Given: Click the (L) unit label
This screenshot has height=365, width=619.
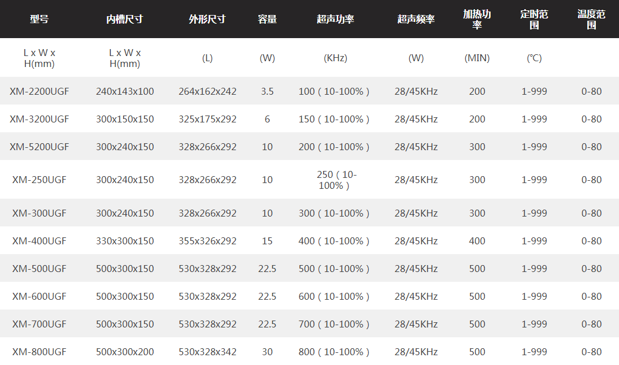Looking at the screenshot, I should (207, 58).
